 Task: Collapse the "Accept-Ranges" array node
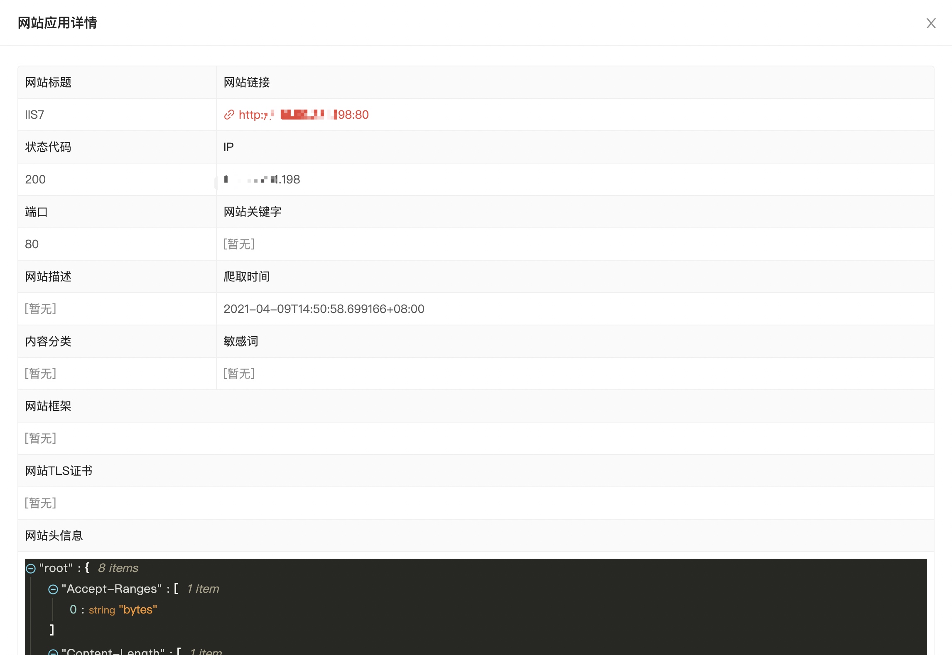pyautogui.click(x=53, y=589)
